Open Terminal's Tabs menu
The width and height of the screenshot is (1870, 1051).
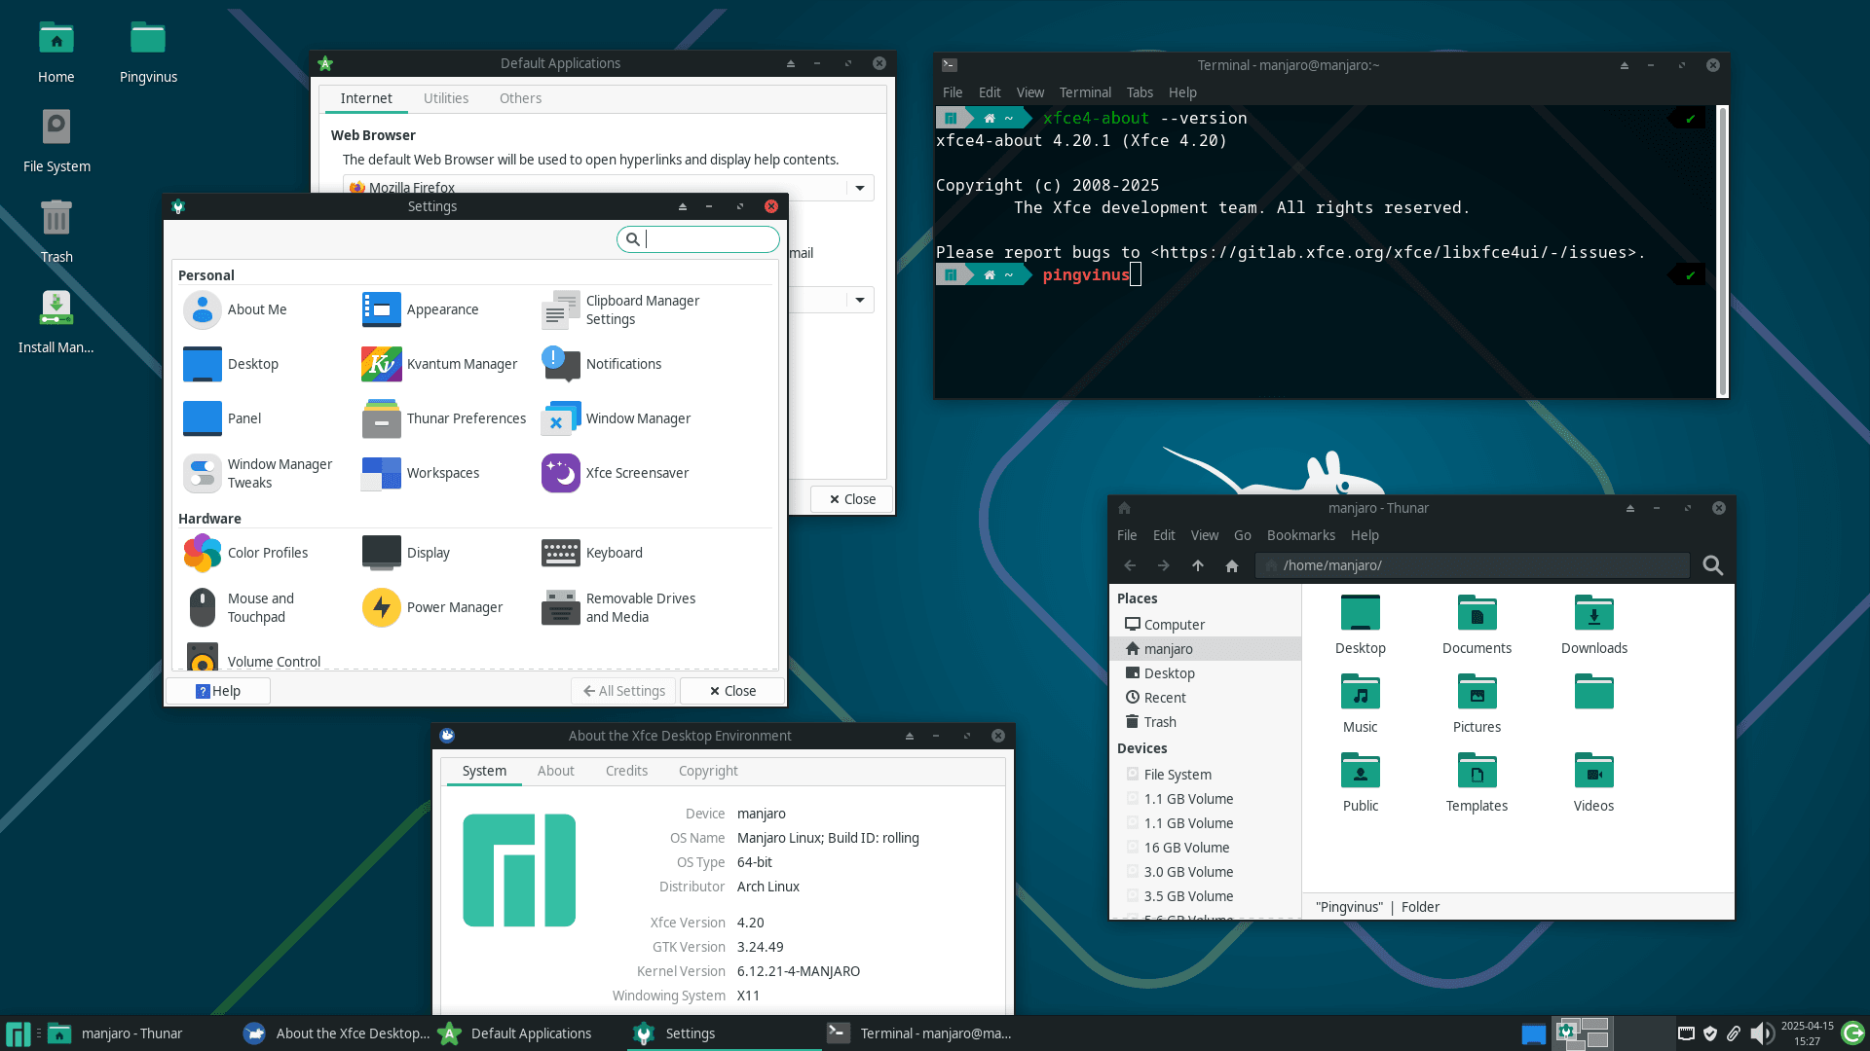click(1140, 92)
